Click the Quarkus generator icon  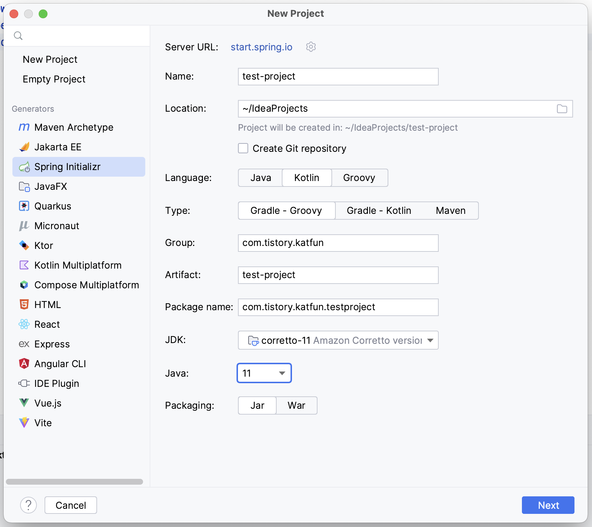(x=24, y=206)
